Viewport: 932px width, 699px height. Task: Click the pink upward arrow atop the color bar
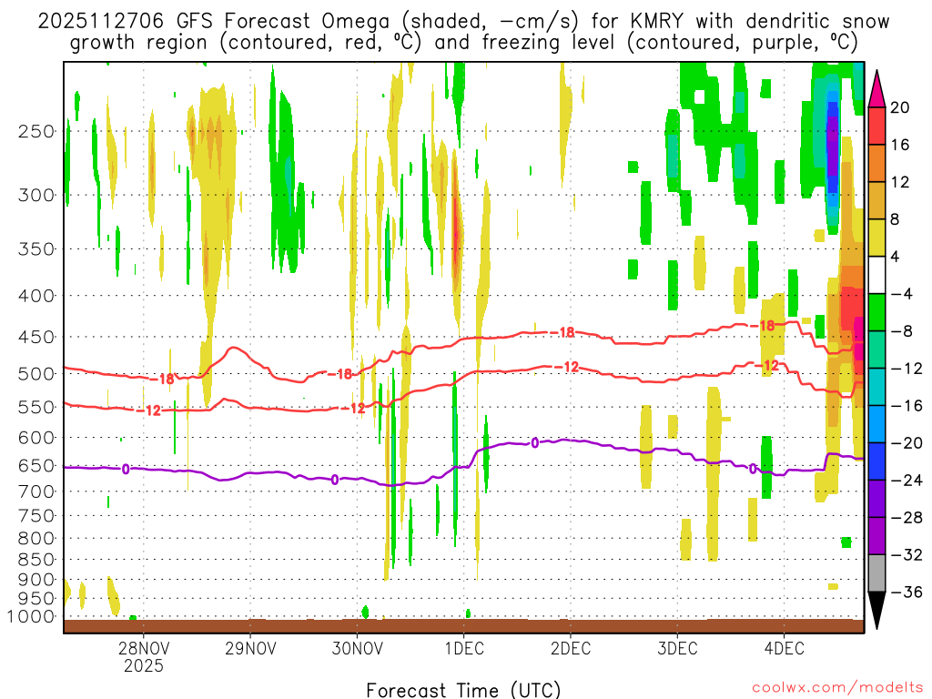click(877, 87)
